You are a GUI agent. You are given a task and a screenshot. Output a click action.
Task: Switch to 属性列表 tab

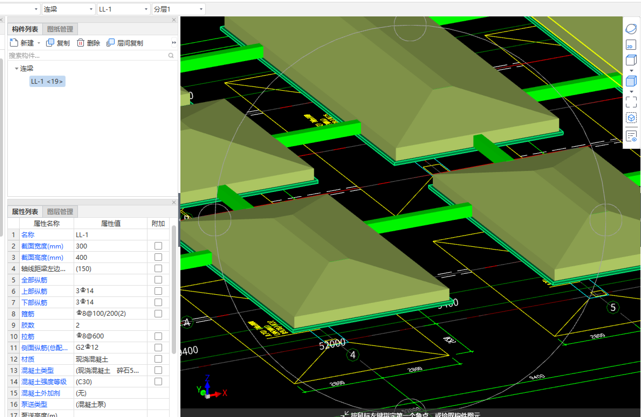[x=25, y=212]
